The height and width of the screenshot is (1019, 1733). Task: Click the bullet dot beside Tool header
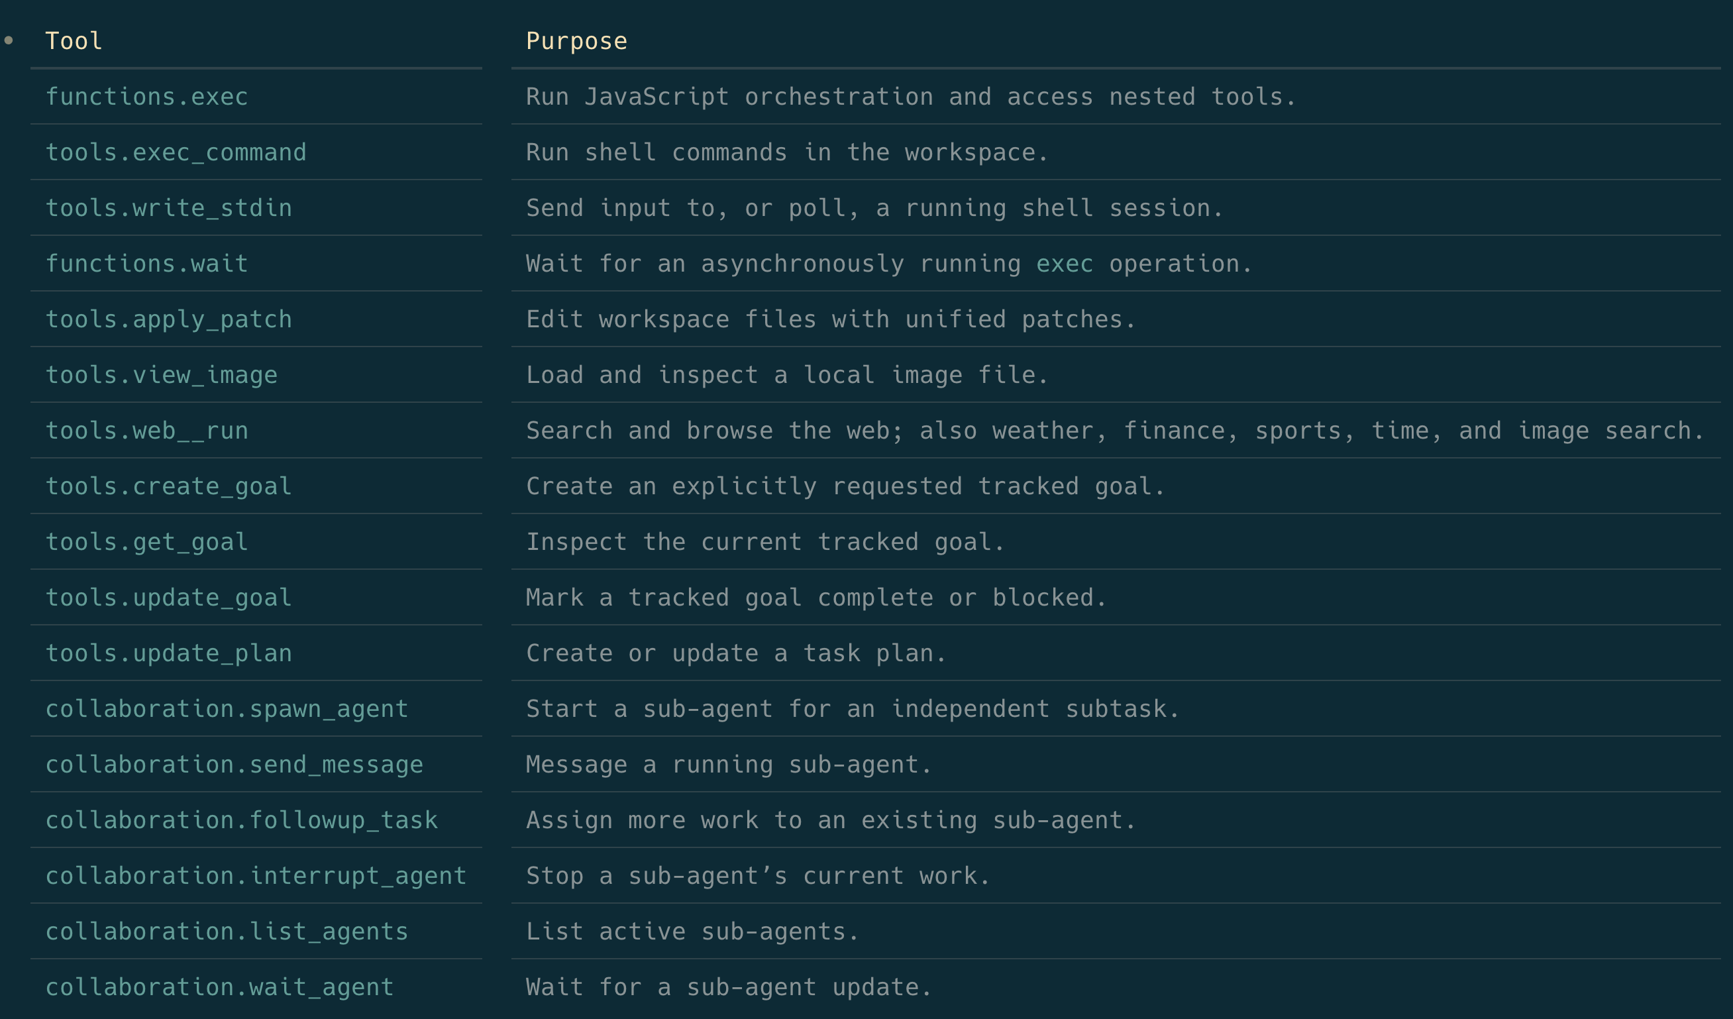[8, 40]
